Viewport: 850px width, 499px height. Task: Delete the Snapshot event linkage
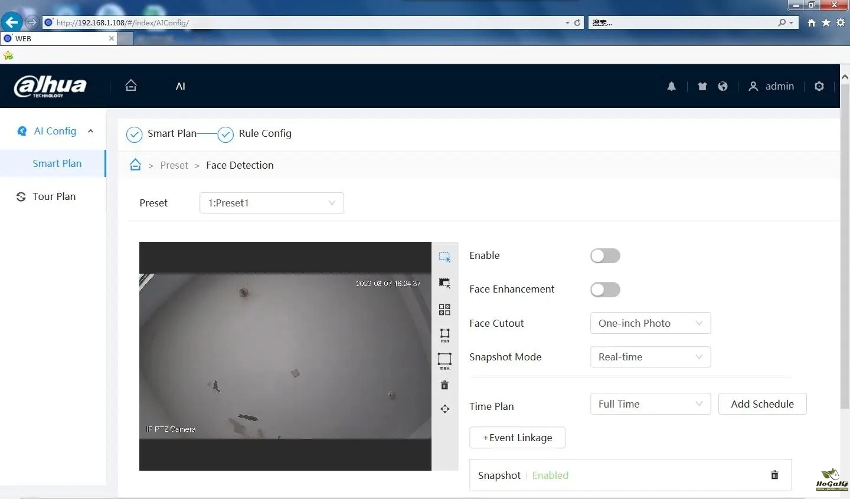click(x=774, y=475)
